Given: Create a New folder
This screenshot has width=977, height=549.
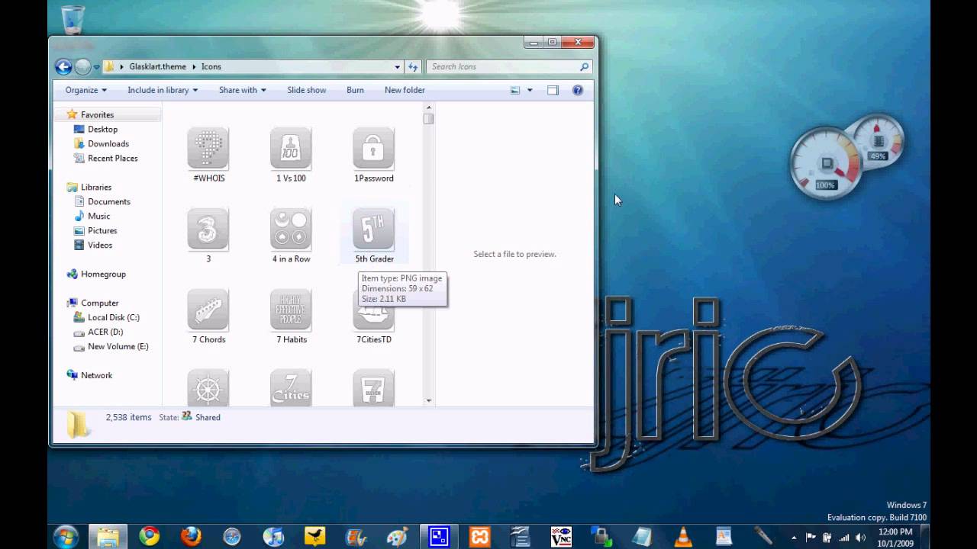Looking at the screenshot, I should 405,90.
